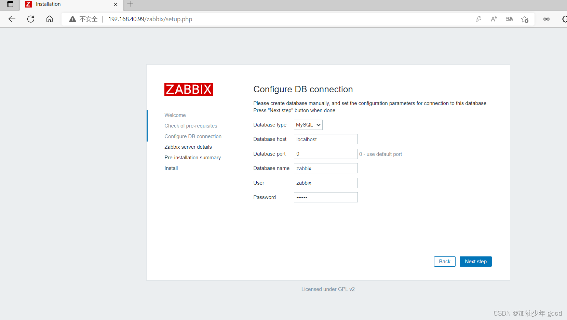Click the Database type label
The image size is (567, 320).
pyautogui.click(x=270, y=125)
